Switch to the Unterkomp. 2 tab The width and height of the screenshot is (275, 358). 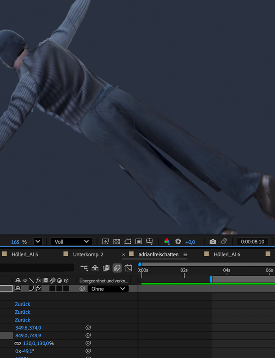pos(88,254)
